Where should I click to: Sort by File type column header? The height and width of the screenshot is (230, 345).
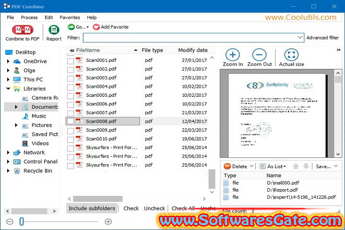click(152, 50)
